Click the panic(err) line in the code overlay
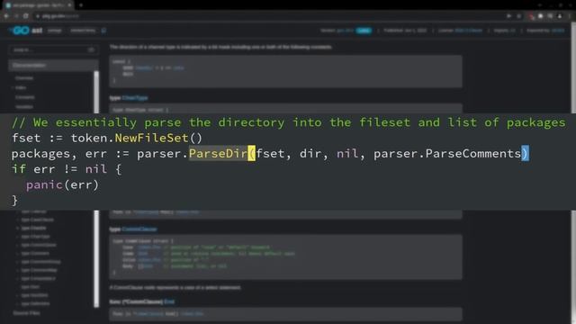Image resolution: width=576 pixels, height=324 pixels. coord(62,184)
